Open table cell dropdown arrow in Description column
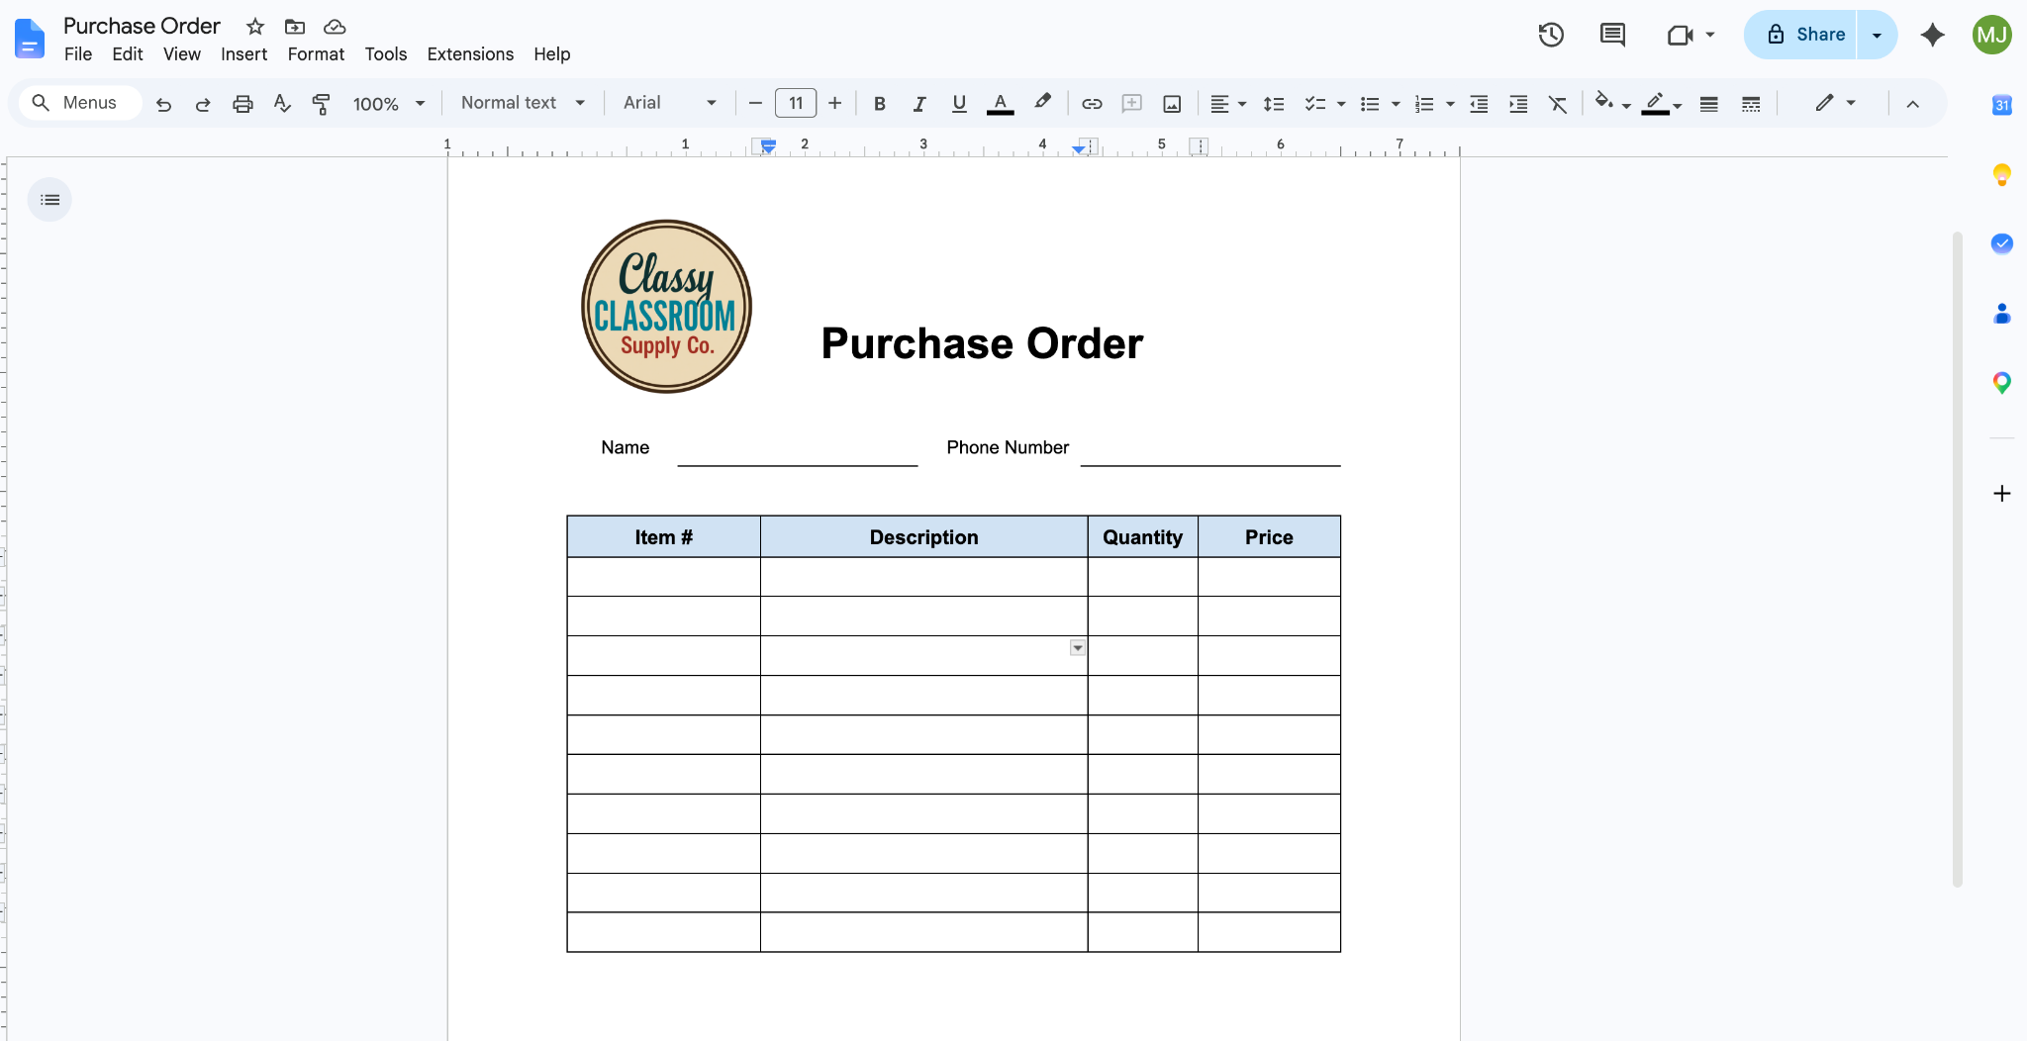 tap(1078, 647)
